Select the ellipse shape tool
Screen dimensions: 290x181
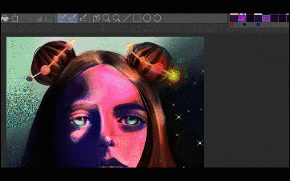pos(147,18)
